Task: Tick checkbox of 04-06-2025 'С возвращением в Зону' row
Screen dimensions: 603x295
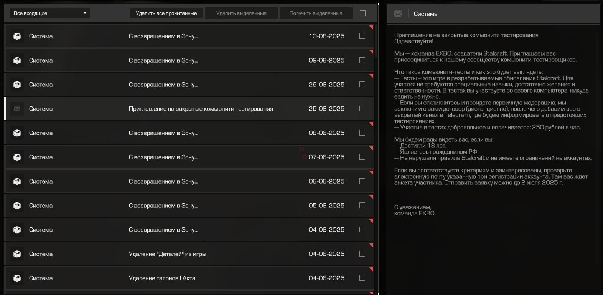Action: point(362,229)
